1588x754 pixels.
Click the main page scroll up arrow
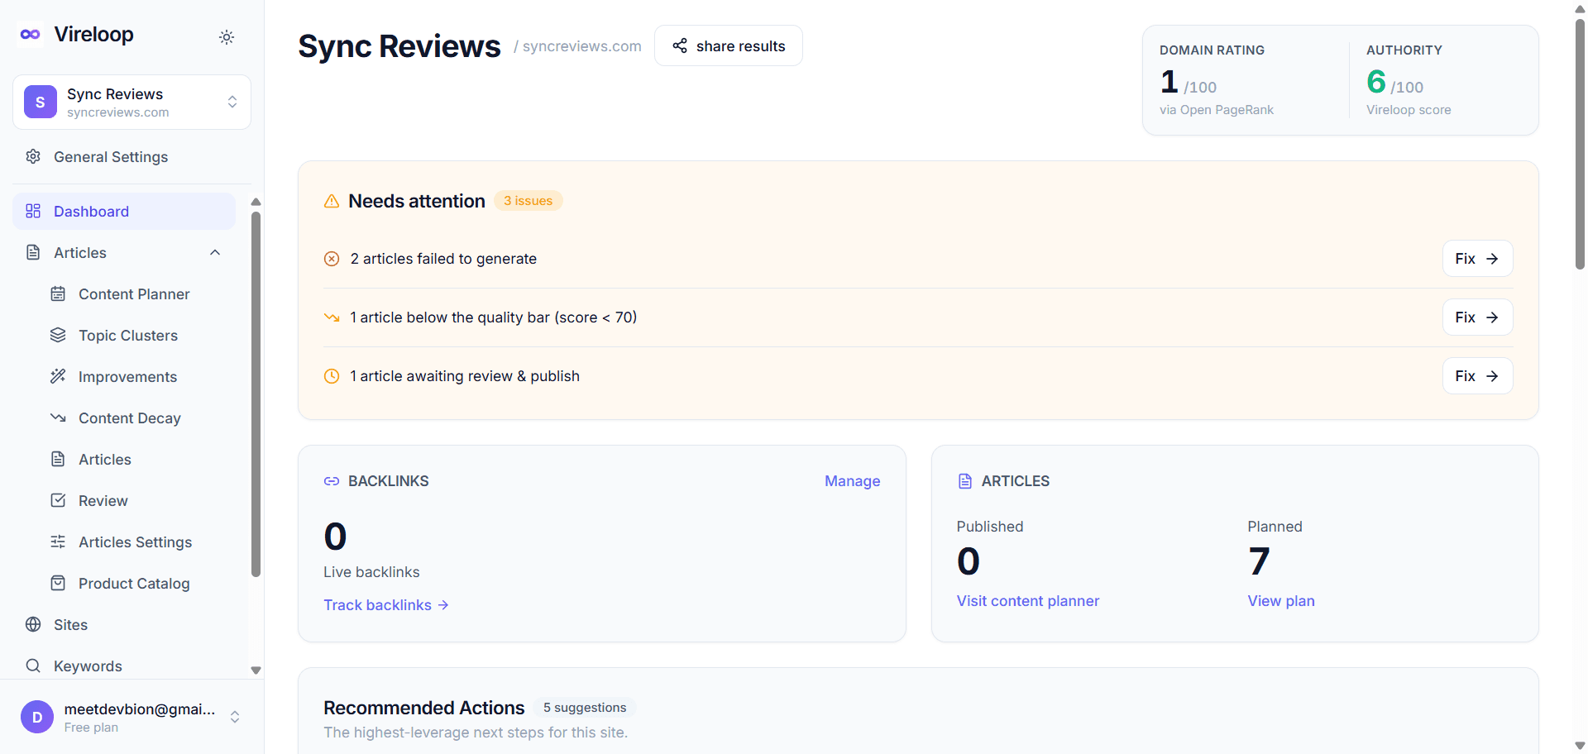(1580, 8)
